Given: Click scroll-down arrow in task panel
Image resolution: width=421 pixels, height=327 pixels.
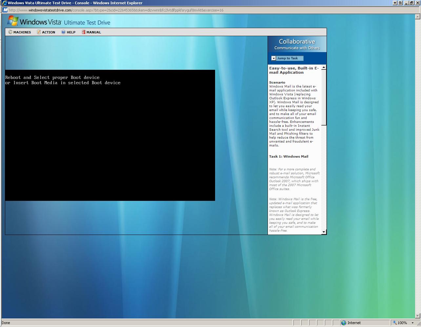Looking at the screenshot, I should point(324,232).
